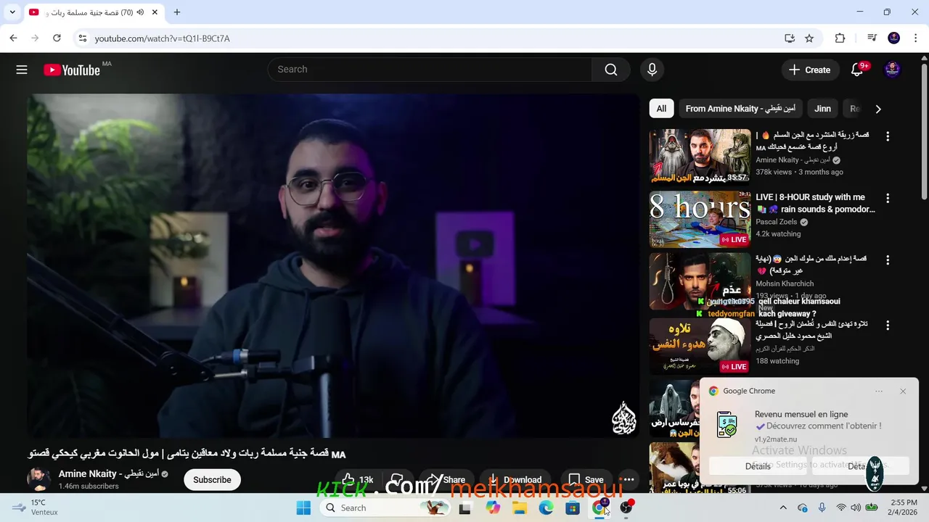Close the YouTube browser tab
This screenshot has height=522, width=929.
click(x=156, y=12)
